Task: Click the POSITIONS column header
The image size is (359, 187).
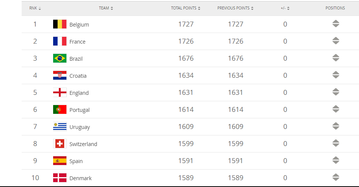Action: pos(335,8)
